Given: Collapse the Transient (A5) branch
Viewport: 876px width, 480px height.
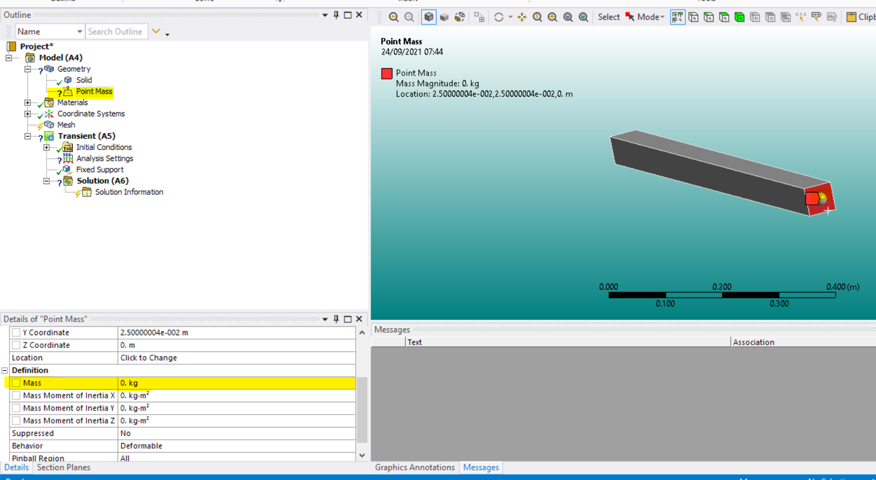Looking at the screenshot, I should point(27,137).
